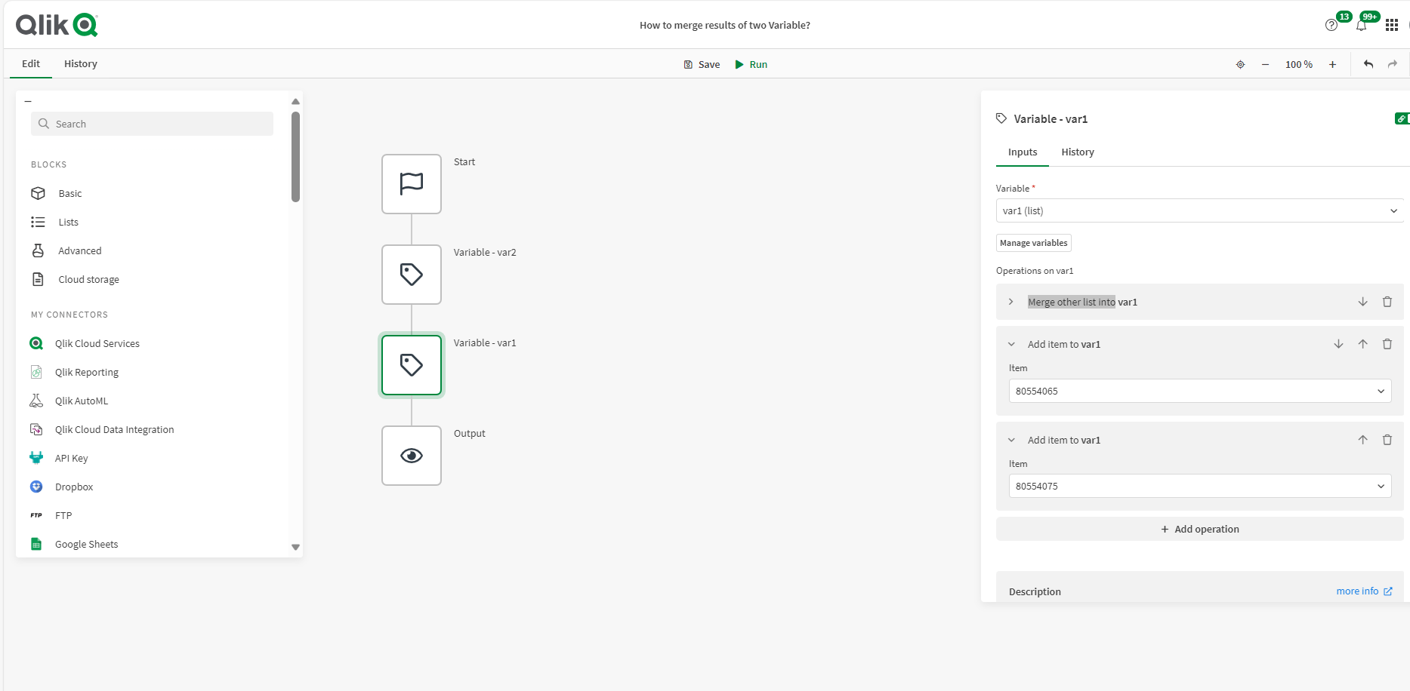Open the Basic blocks category
Screen dimensions: 1410x691
57,193
